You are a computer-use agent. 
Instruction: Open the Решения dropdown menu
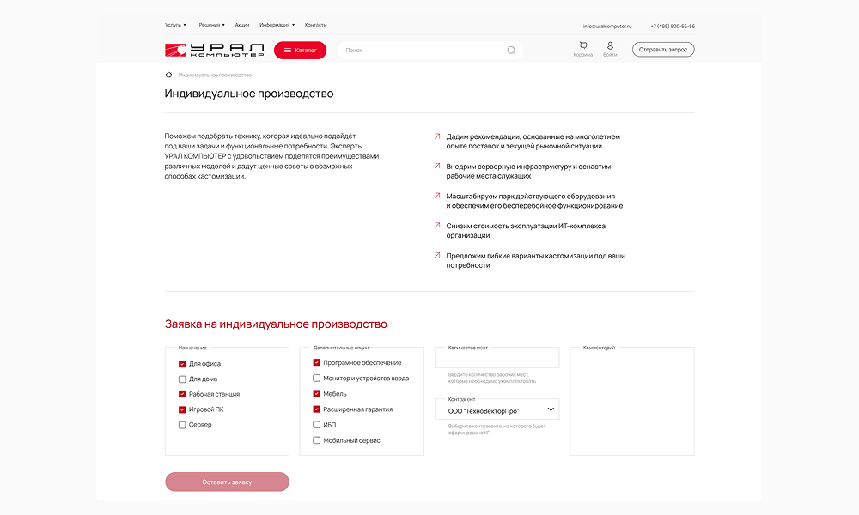[211, 25]
